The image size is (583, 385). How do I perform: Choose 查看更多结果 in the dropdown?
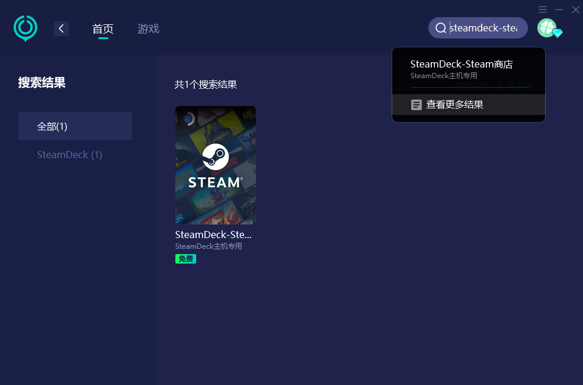469,104
